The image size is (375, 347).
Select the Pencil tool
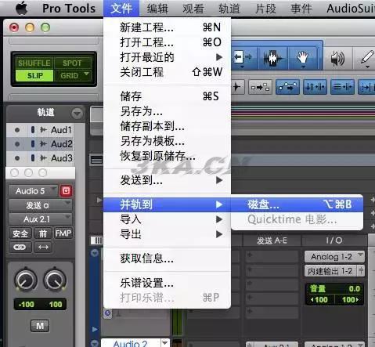[x=366, y=58]
